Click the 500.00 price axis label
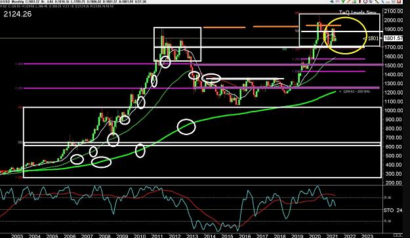The height and width of the screenshot is (238, 410). click(x=394, y=155)
